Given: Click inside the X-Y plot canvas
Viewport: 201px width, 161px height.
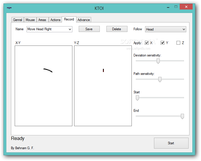Looking at the screenshot, I should 44,86.
